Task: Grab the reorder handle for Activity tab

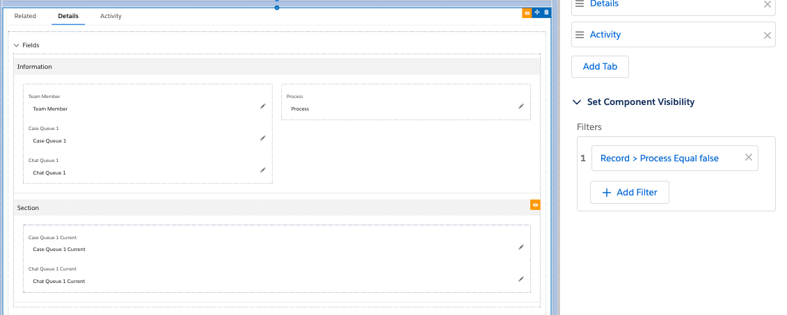Action: (579, 35)
